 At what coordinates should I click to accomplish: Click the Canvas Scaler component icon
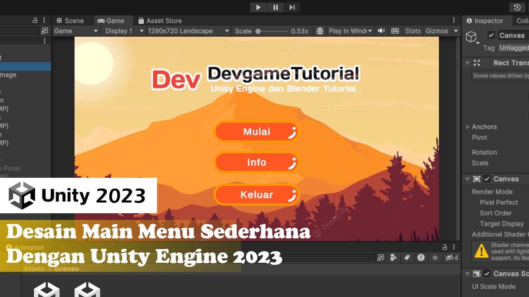point(477,274)
